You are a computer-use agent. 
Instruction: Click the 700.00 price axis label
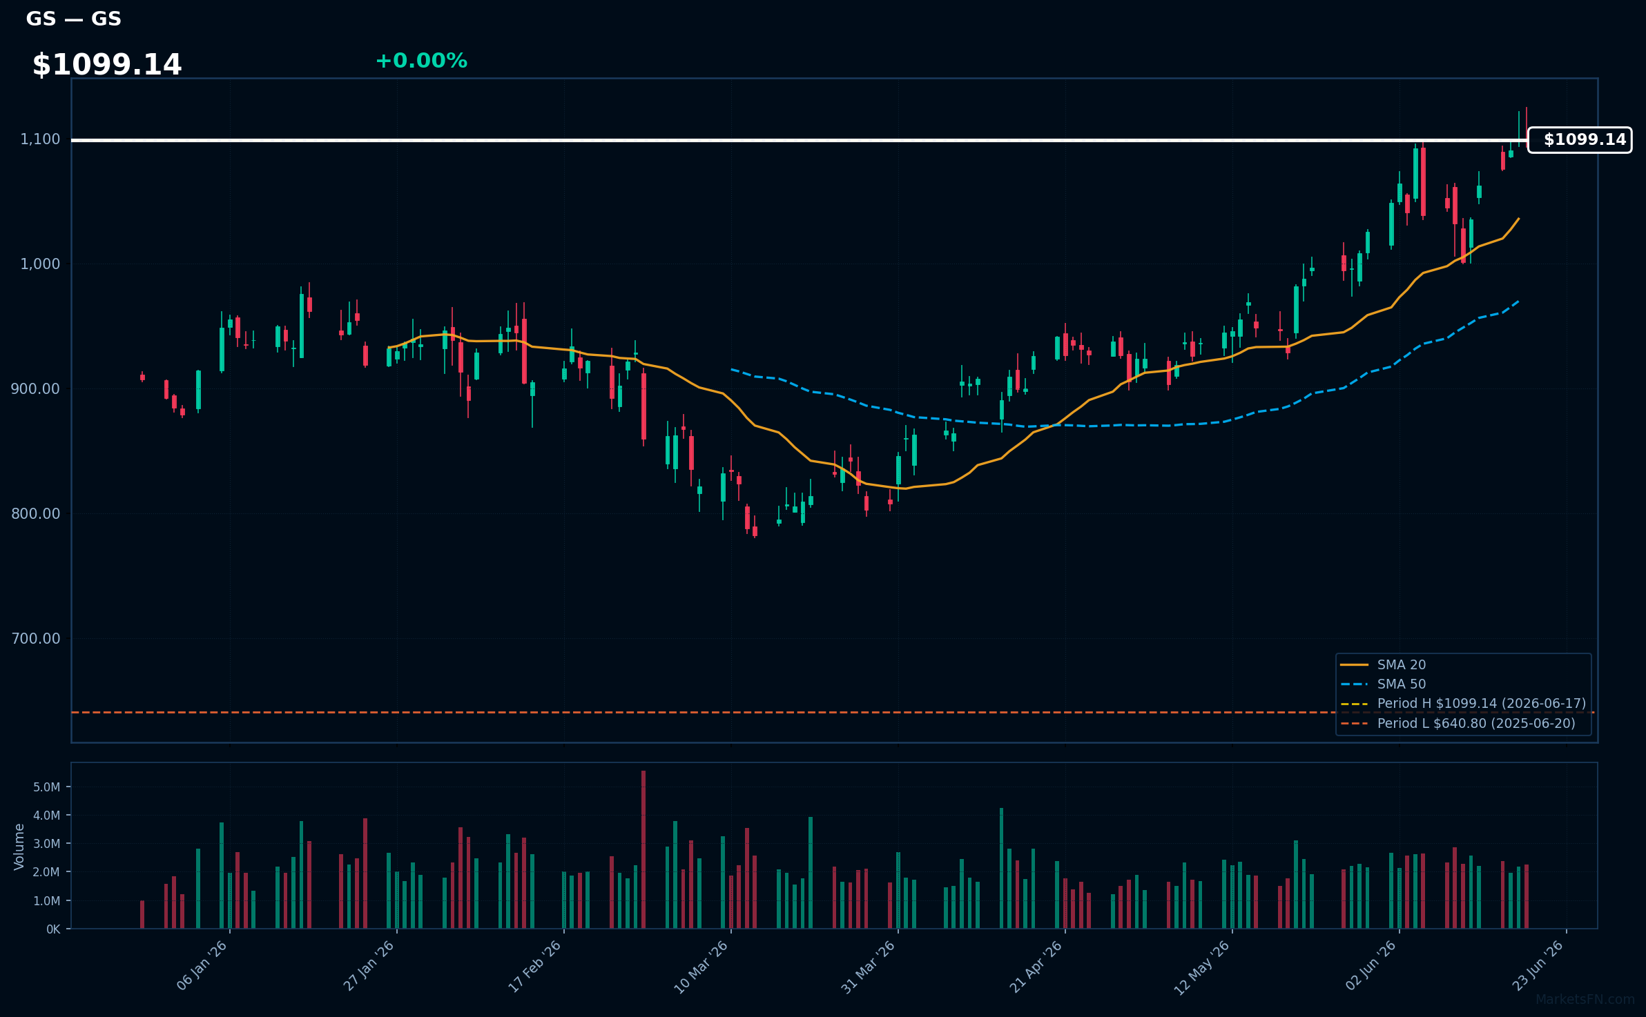pos(36,639)
